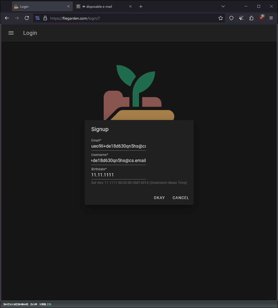Close the disposable e-mail tab
The height and width of the screenshot is (308, 278).
point(130,6)
